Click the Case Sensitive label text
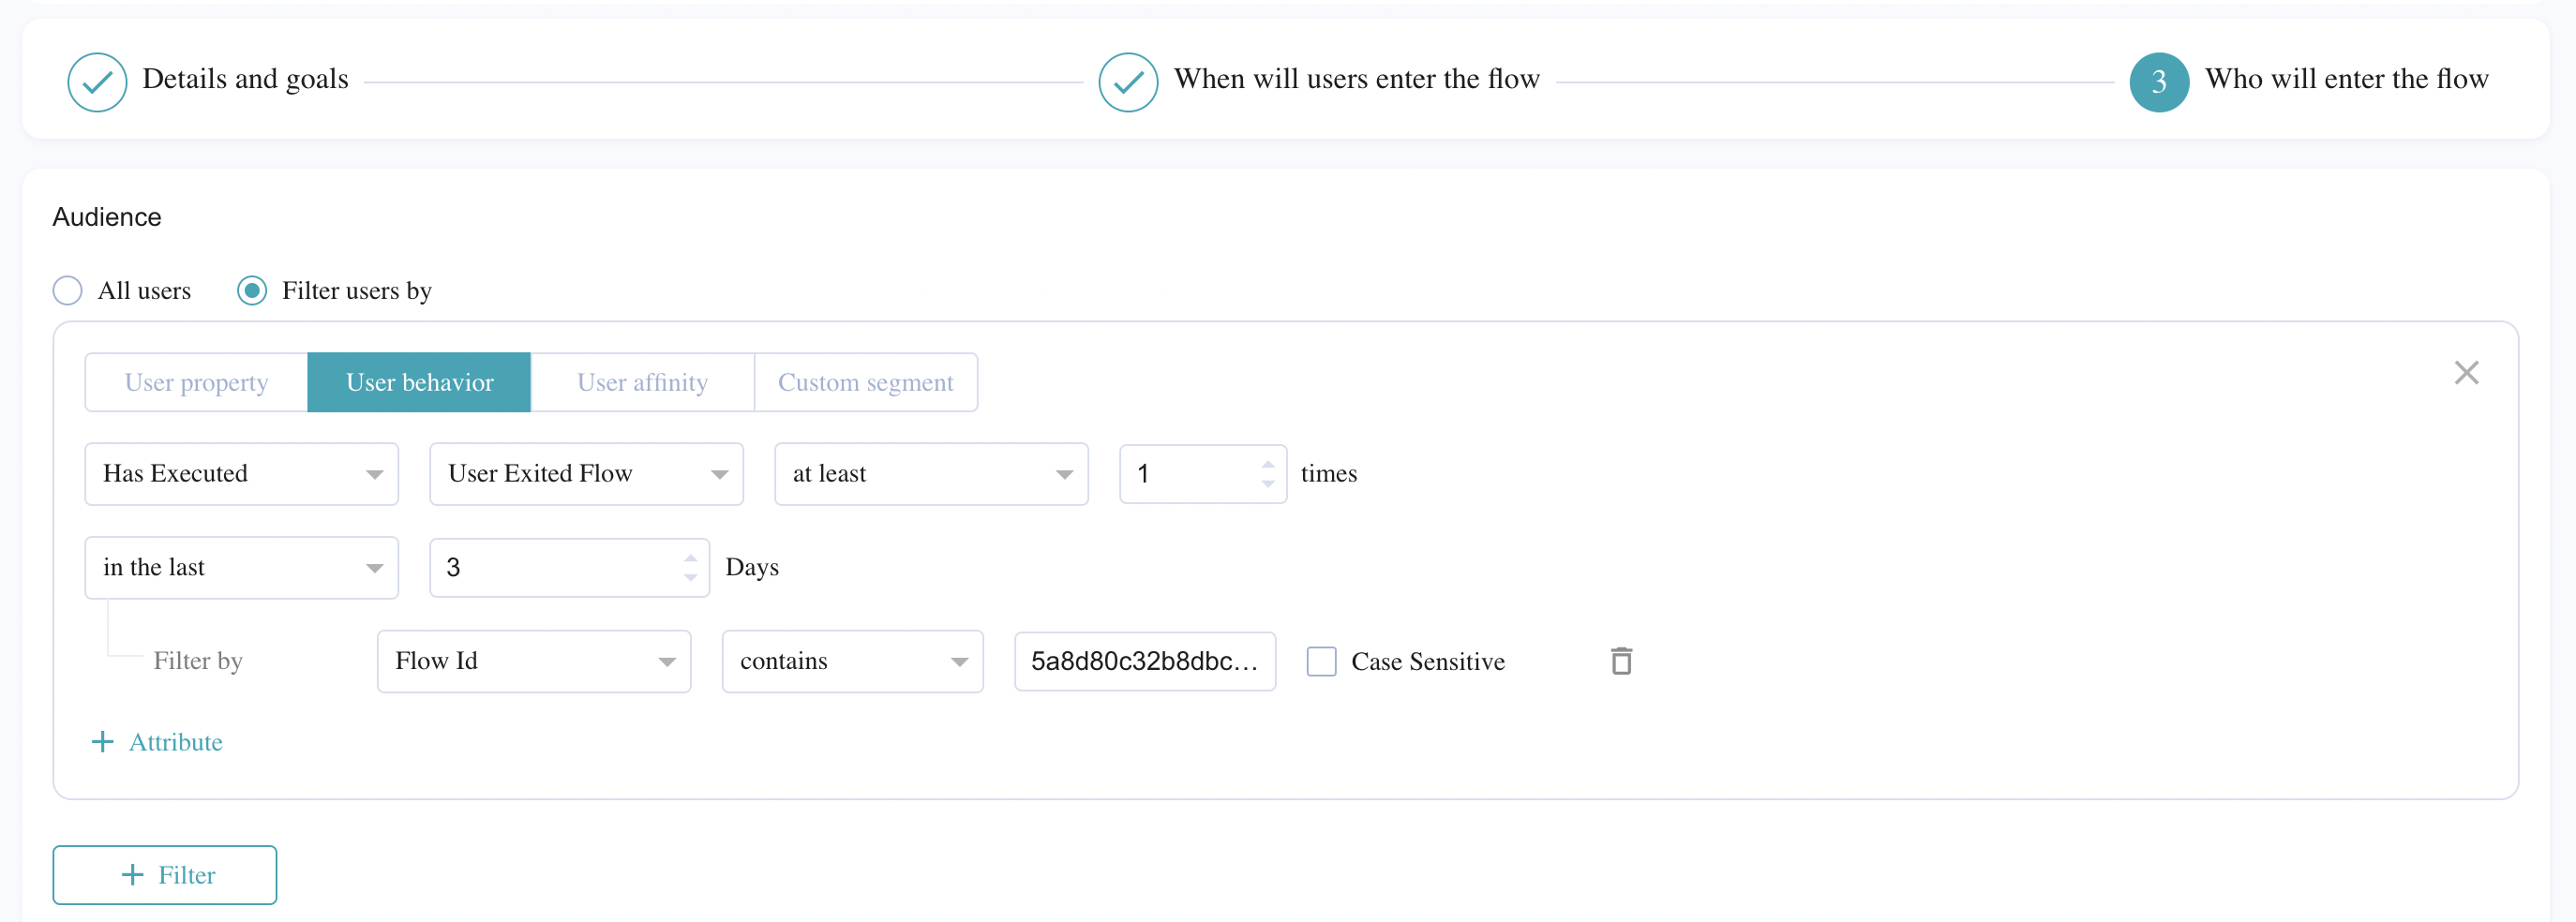This screenshot has width=2576, height=922. click(x=1427, y=661)
